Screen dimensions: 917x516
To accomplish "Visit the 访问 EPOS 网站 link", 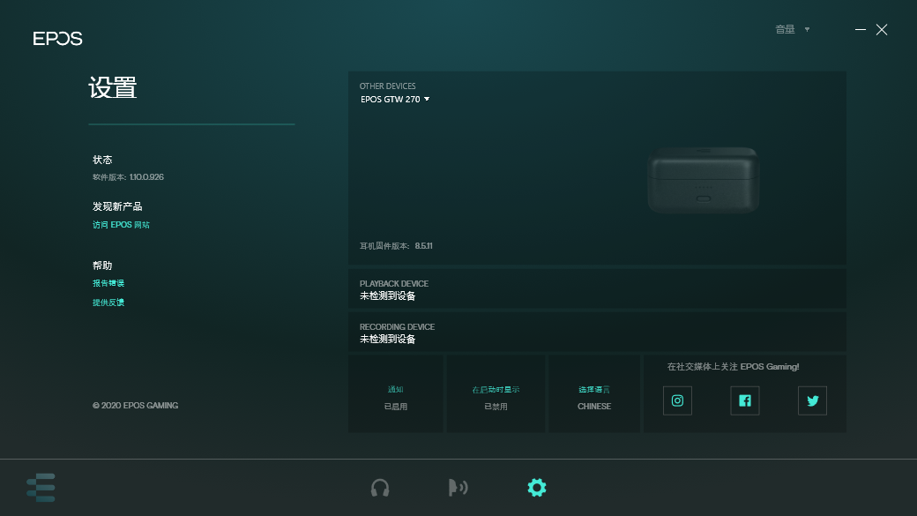I will tap(121, 225).
